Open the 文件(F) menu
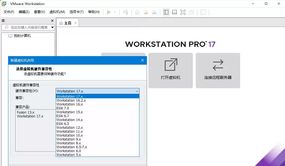285x166 pixels. (x=9, y=12)
